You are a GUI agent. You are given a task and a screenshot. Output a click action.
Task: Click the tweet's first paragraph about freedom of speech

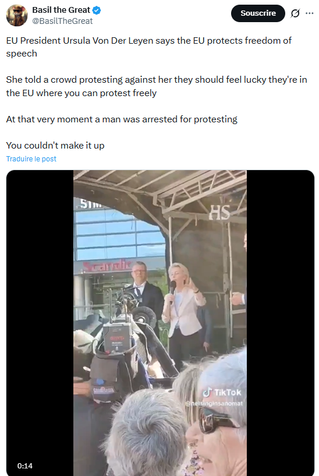(x=148, y=47)
